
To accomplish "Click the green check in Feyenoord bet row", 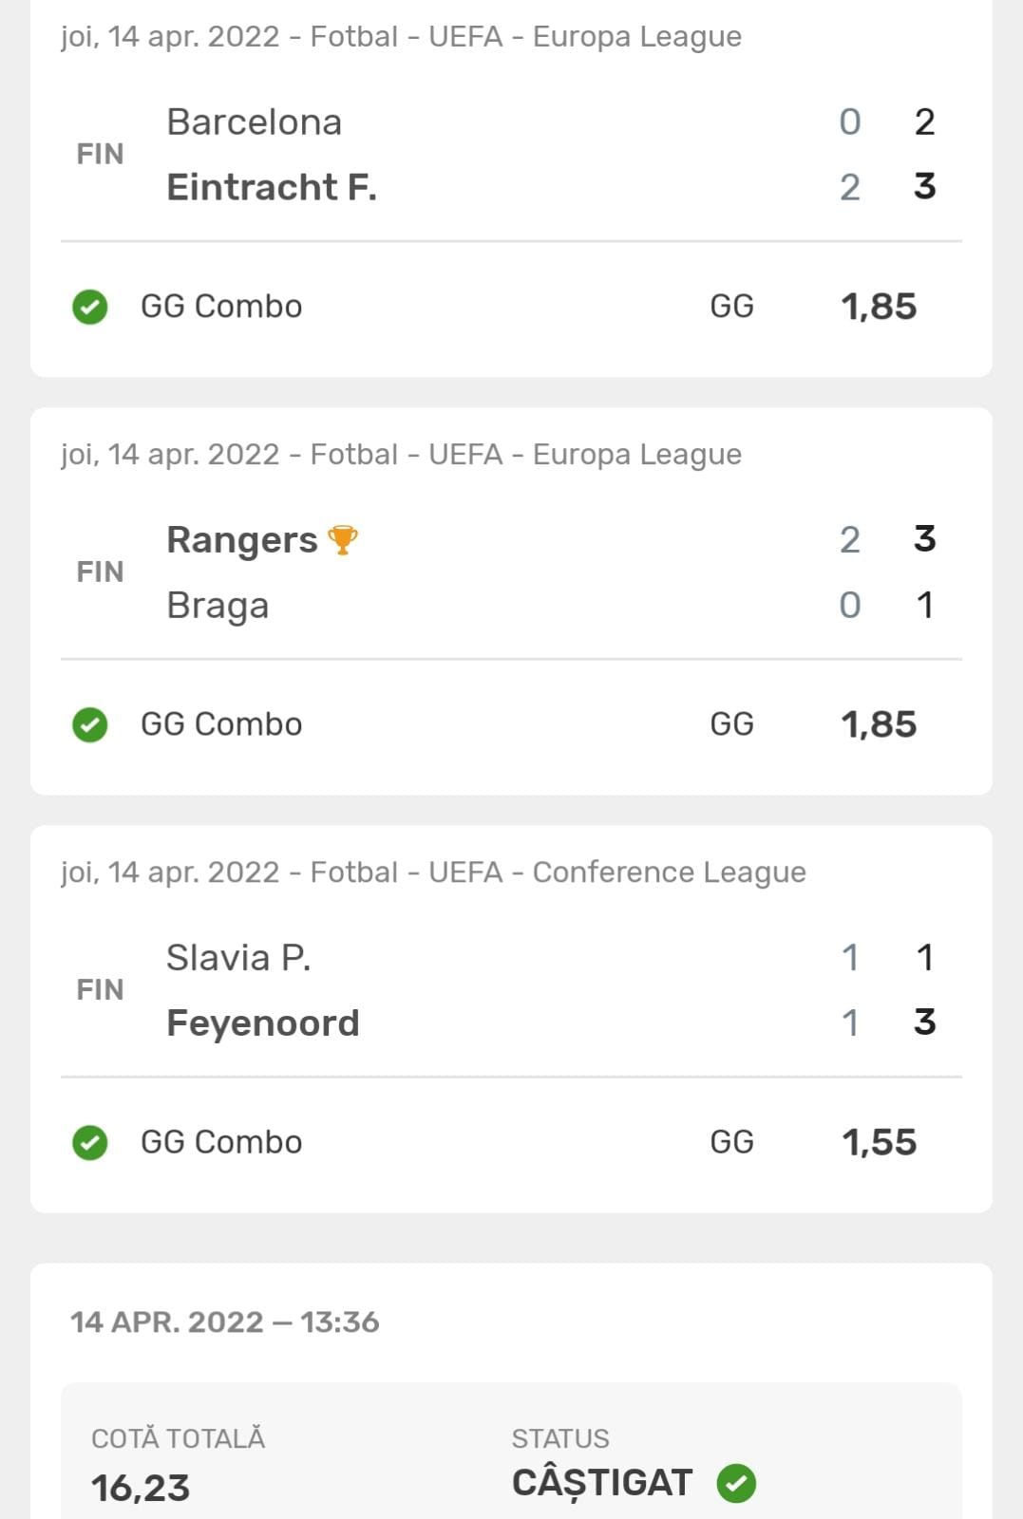I will coord(90,1142).
